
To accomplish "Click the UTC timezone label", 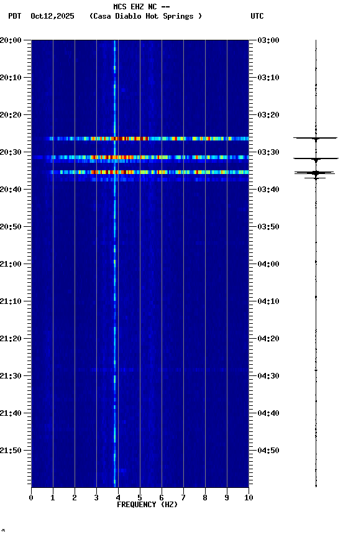I will [257, 16].
